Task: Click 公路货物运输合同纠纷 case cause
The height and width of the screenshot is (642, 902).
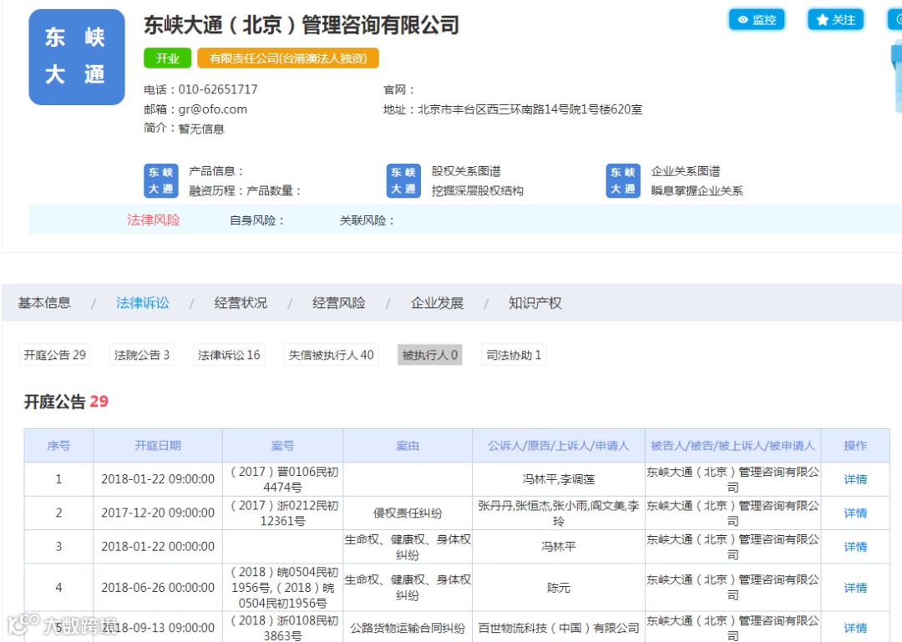Action: [x=408, y=628]
